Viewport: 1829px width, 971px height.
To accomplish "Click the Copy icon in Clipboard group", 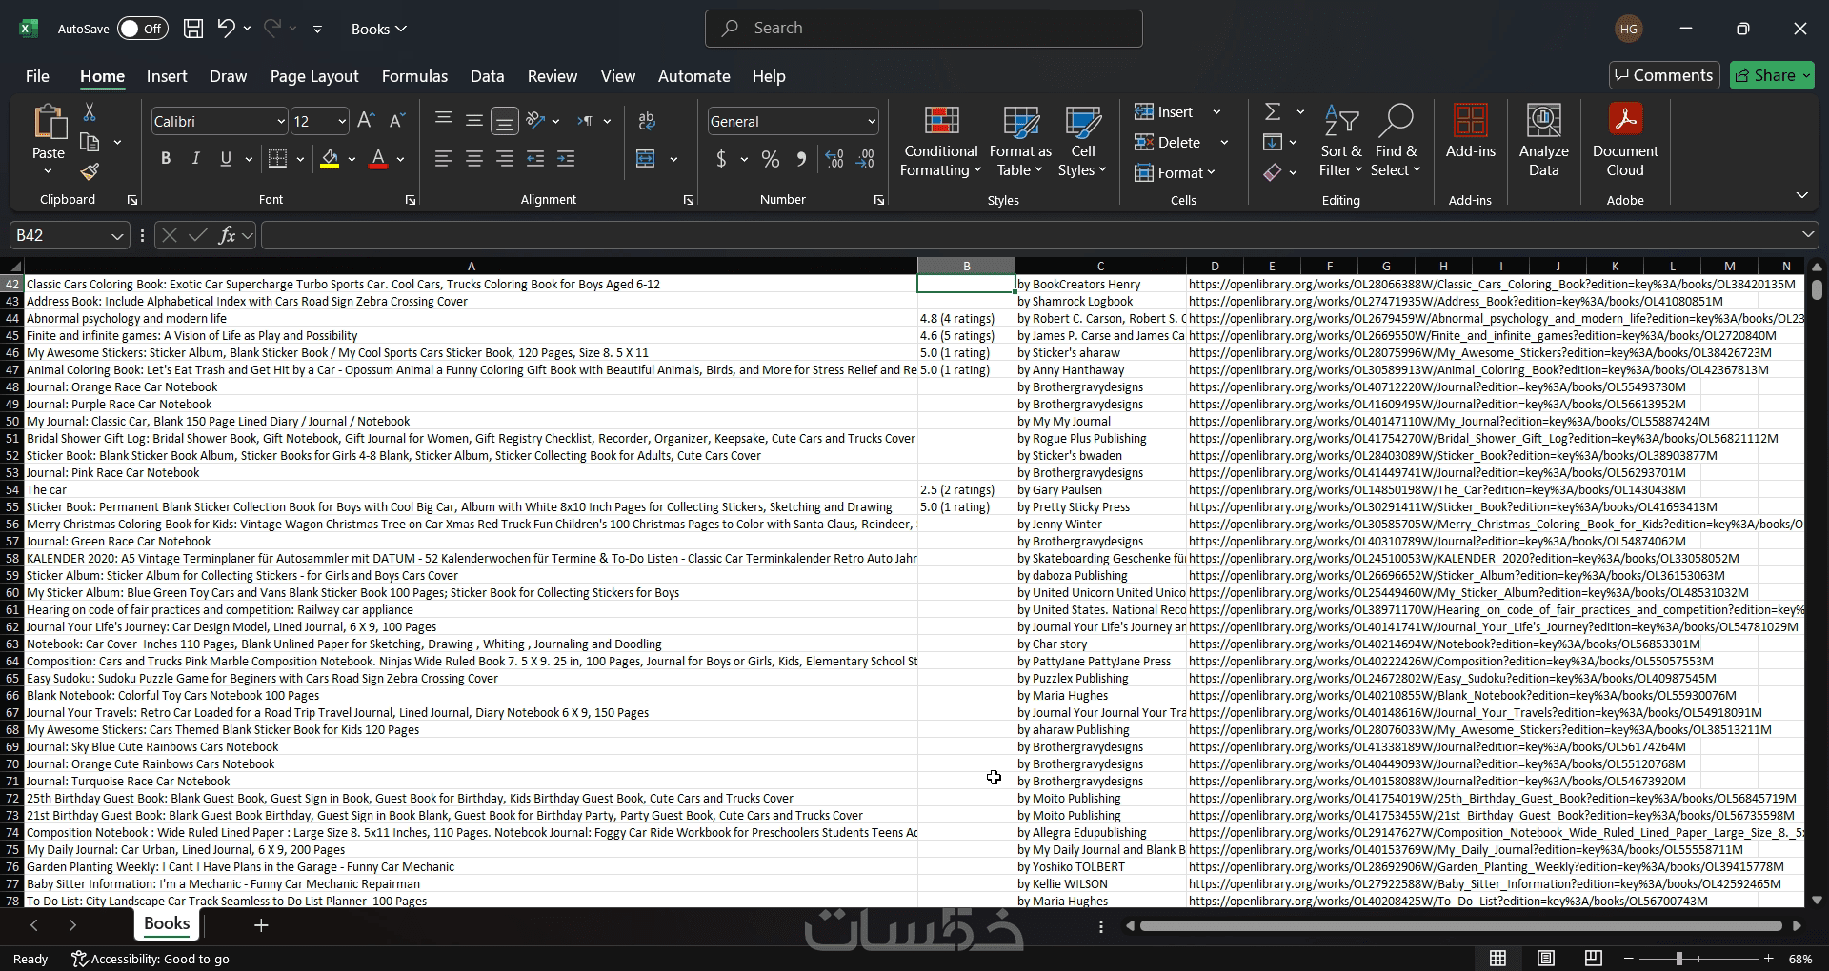I will click(x=90, y=143).
